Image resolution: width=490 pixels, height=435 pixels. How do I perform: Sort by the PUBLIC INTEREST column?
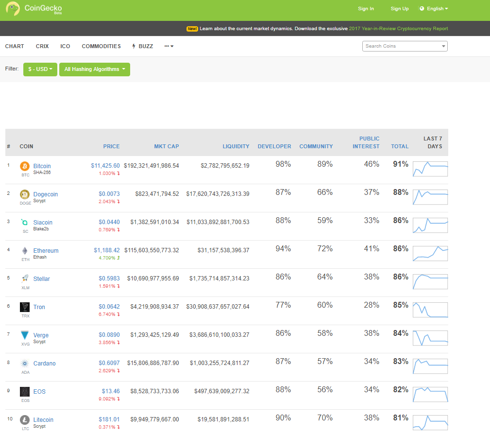366,142
